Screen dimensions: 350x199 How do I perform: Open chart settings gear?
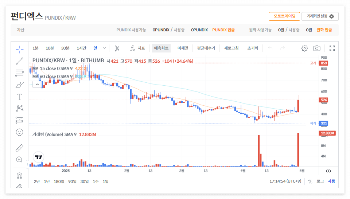click(304, 48)
